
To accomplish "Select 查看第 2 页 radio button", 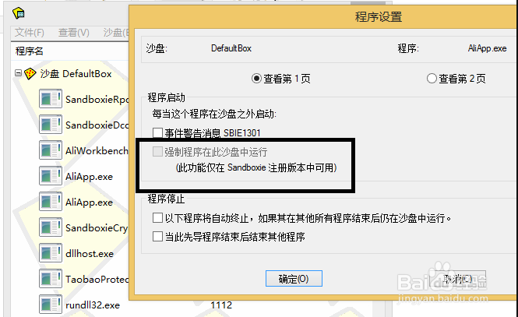I will click(x=456, y=79).
